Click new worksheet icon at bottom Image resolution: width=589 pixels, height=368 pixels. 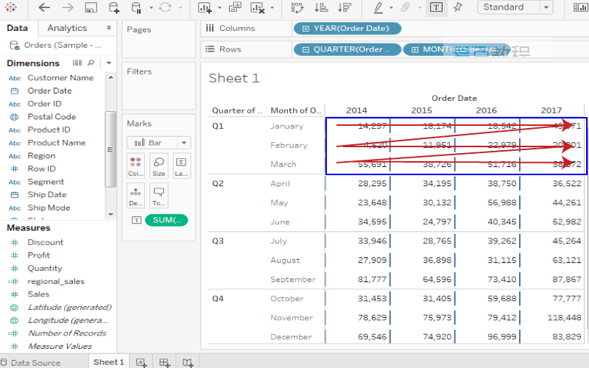pos(141,362)
